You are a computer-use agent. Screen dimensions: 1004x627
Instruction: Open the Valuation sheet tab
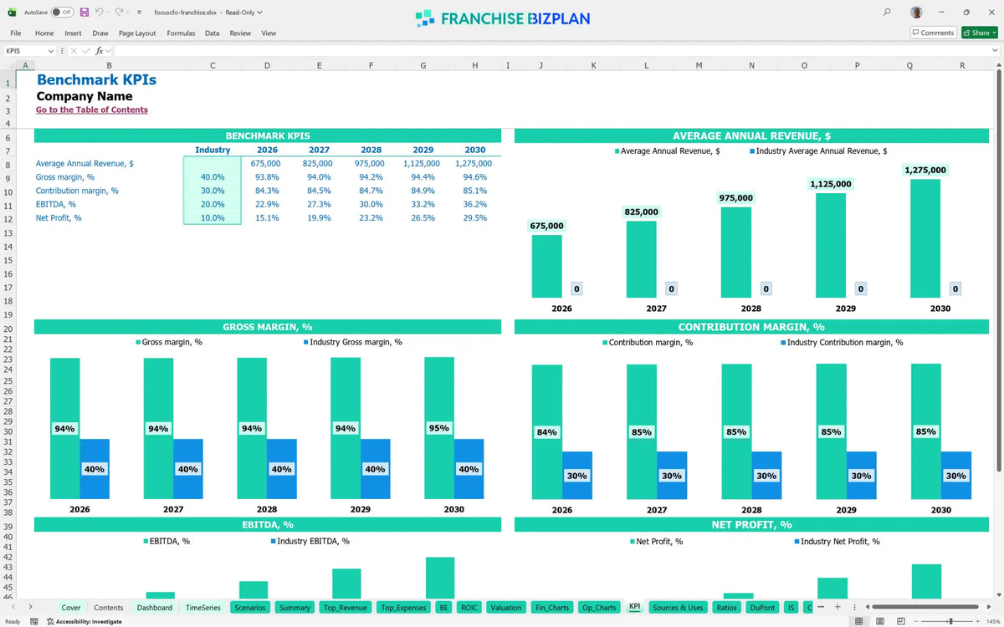[506, 608]
